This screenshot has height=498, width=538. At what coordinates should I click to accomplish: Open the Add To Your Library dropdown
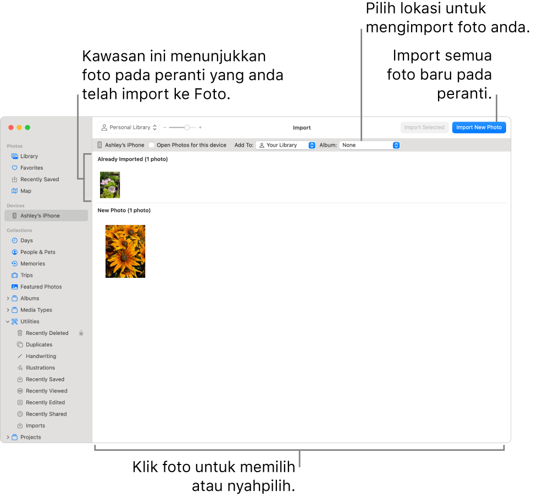point(286,146)
